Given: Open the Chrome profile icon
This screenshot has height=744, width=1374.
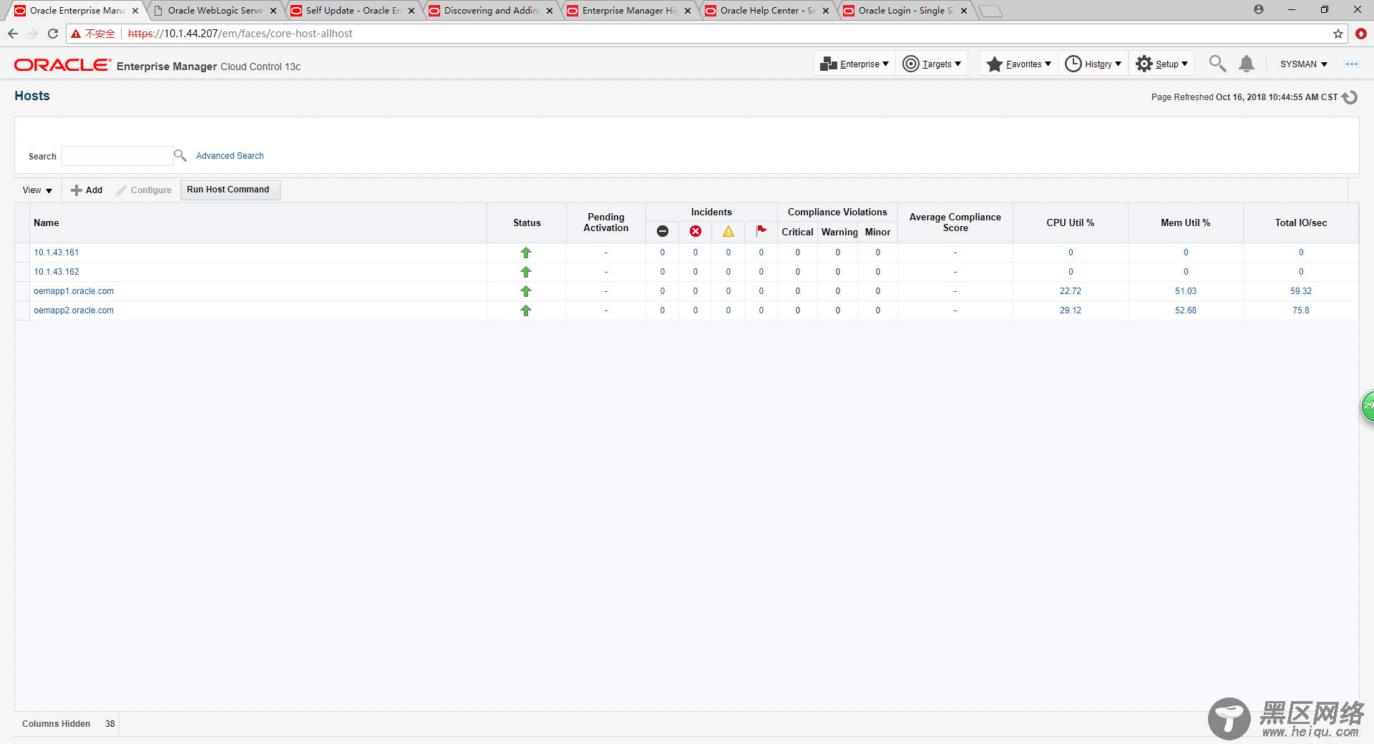Looking at the screenshot, I should pyautogui.click(x=1259, y=9).
